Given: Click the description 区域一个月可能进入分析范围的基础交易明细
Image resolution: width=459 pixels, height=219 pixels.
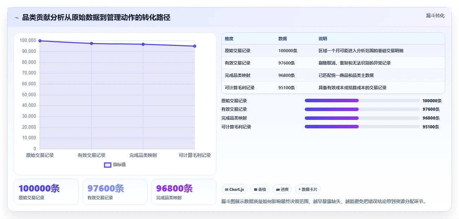Looking at the screenshot, I should [x=361, y=51].
